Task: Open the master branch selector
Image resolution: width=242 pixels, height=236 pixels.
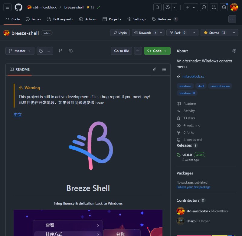Action: 20,51
